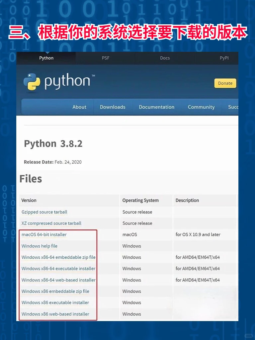Click the 'for OS X 10.9 and later' description

[198, 235]
